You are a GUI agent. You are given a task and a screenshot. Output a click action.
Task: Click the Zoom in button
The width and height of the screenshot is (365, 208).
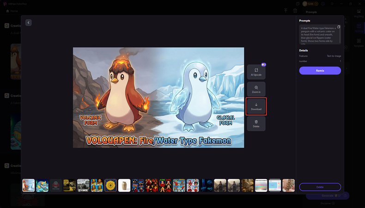point(256,89)
